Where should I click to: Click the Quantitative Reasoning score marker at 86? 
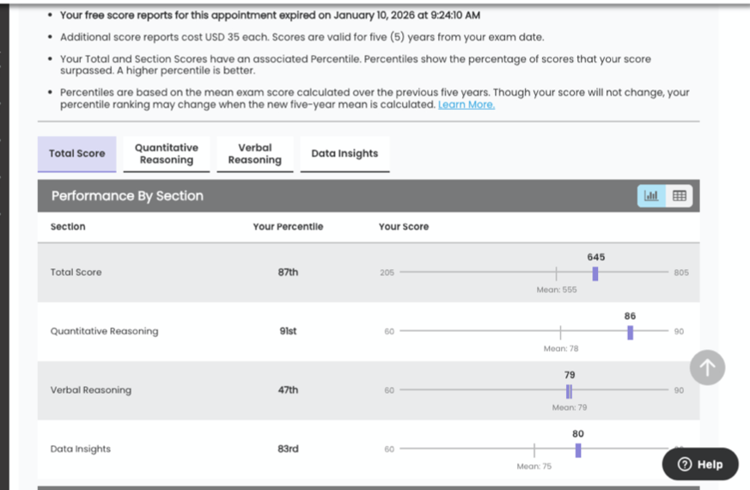pos(630,333)
